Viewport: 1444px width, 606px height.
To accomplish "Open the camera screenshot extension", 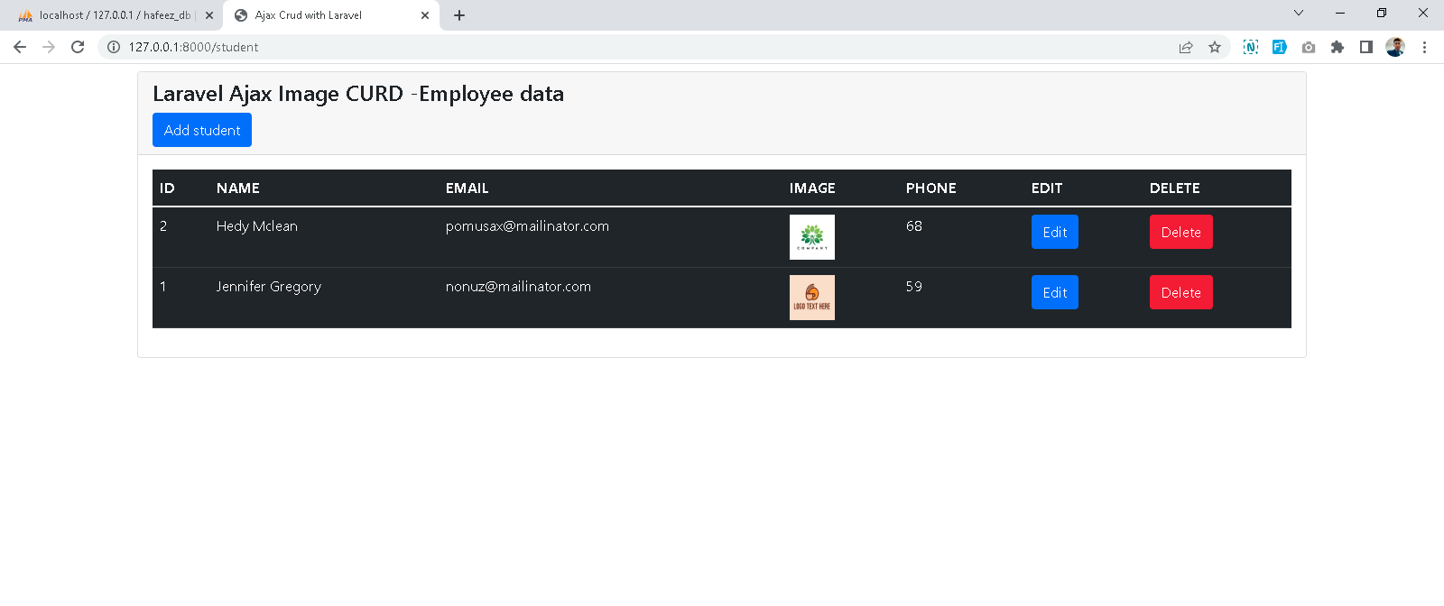I will [x=1309, y=47].
